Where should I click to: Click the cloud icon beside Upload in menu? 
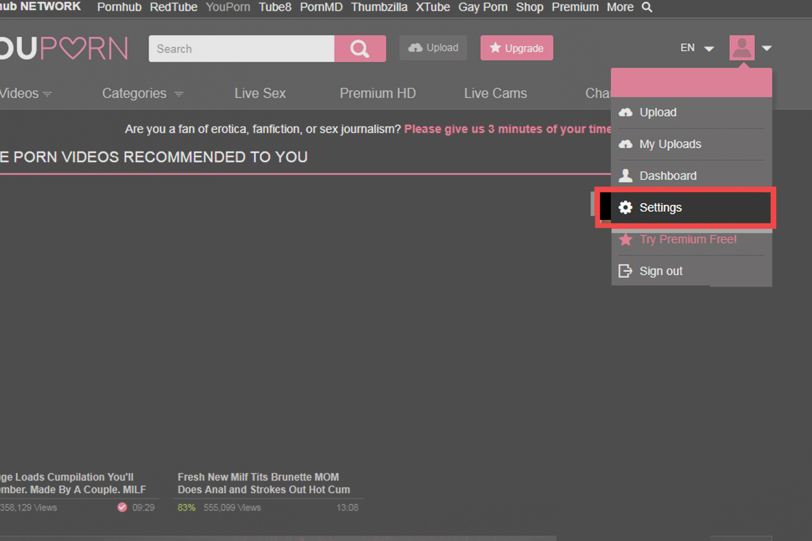point(625,113)
